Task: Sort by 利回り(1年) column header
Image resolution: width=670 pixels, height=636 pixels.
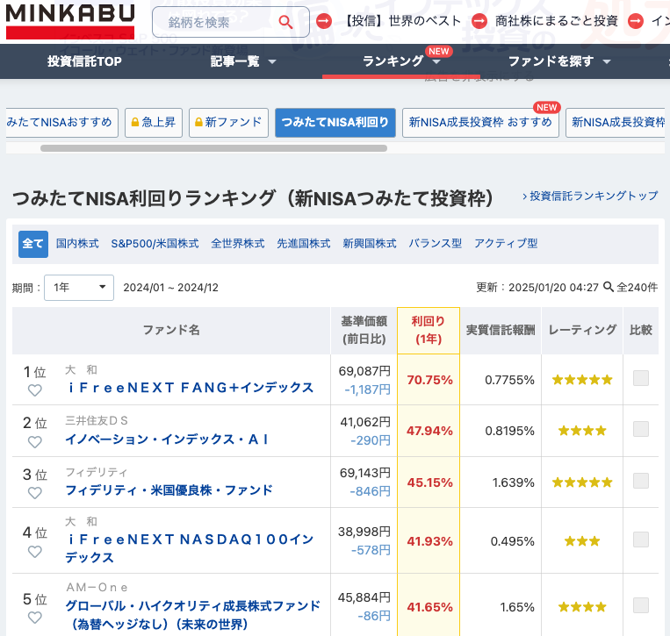Action: tap(429, 331)
